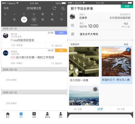This screenshot has width=135, height=124.
Task: Tap the 分享 share arrow icon
Action: pos(118,109)
